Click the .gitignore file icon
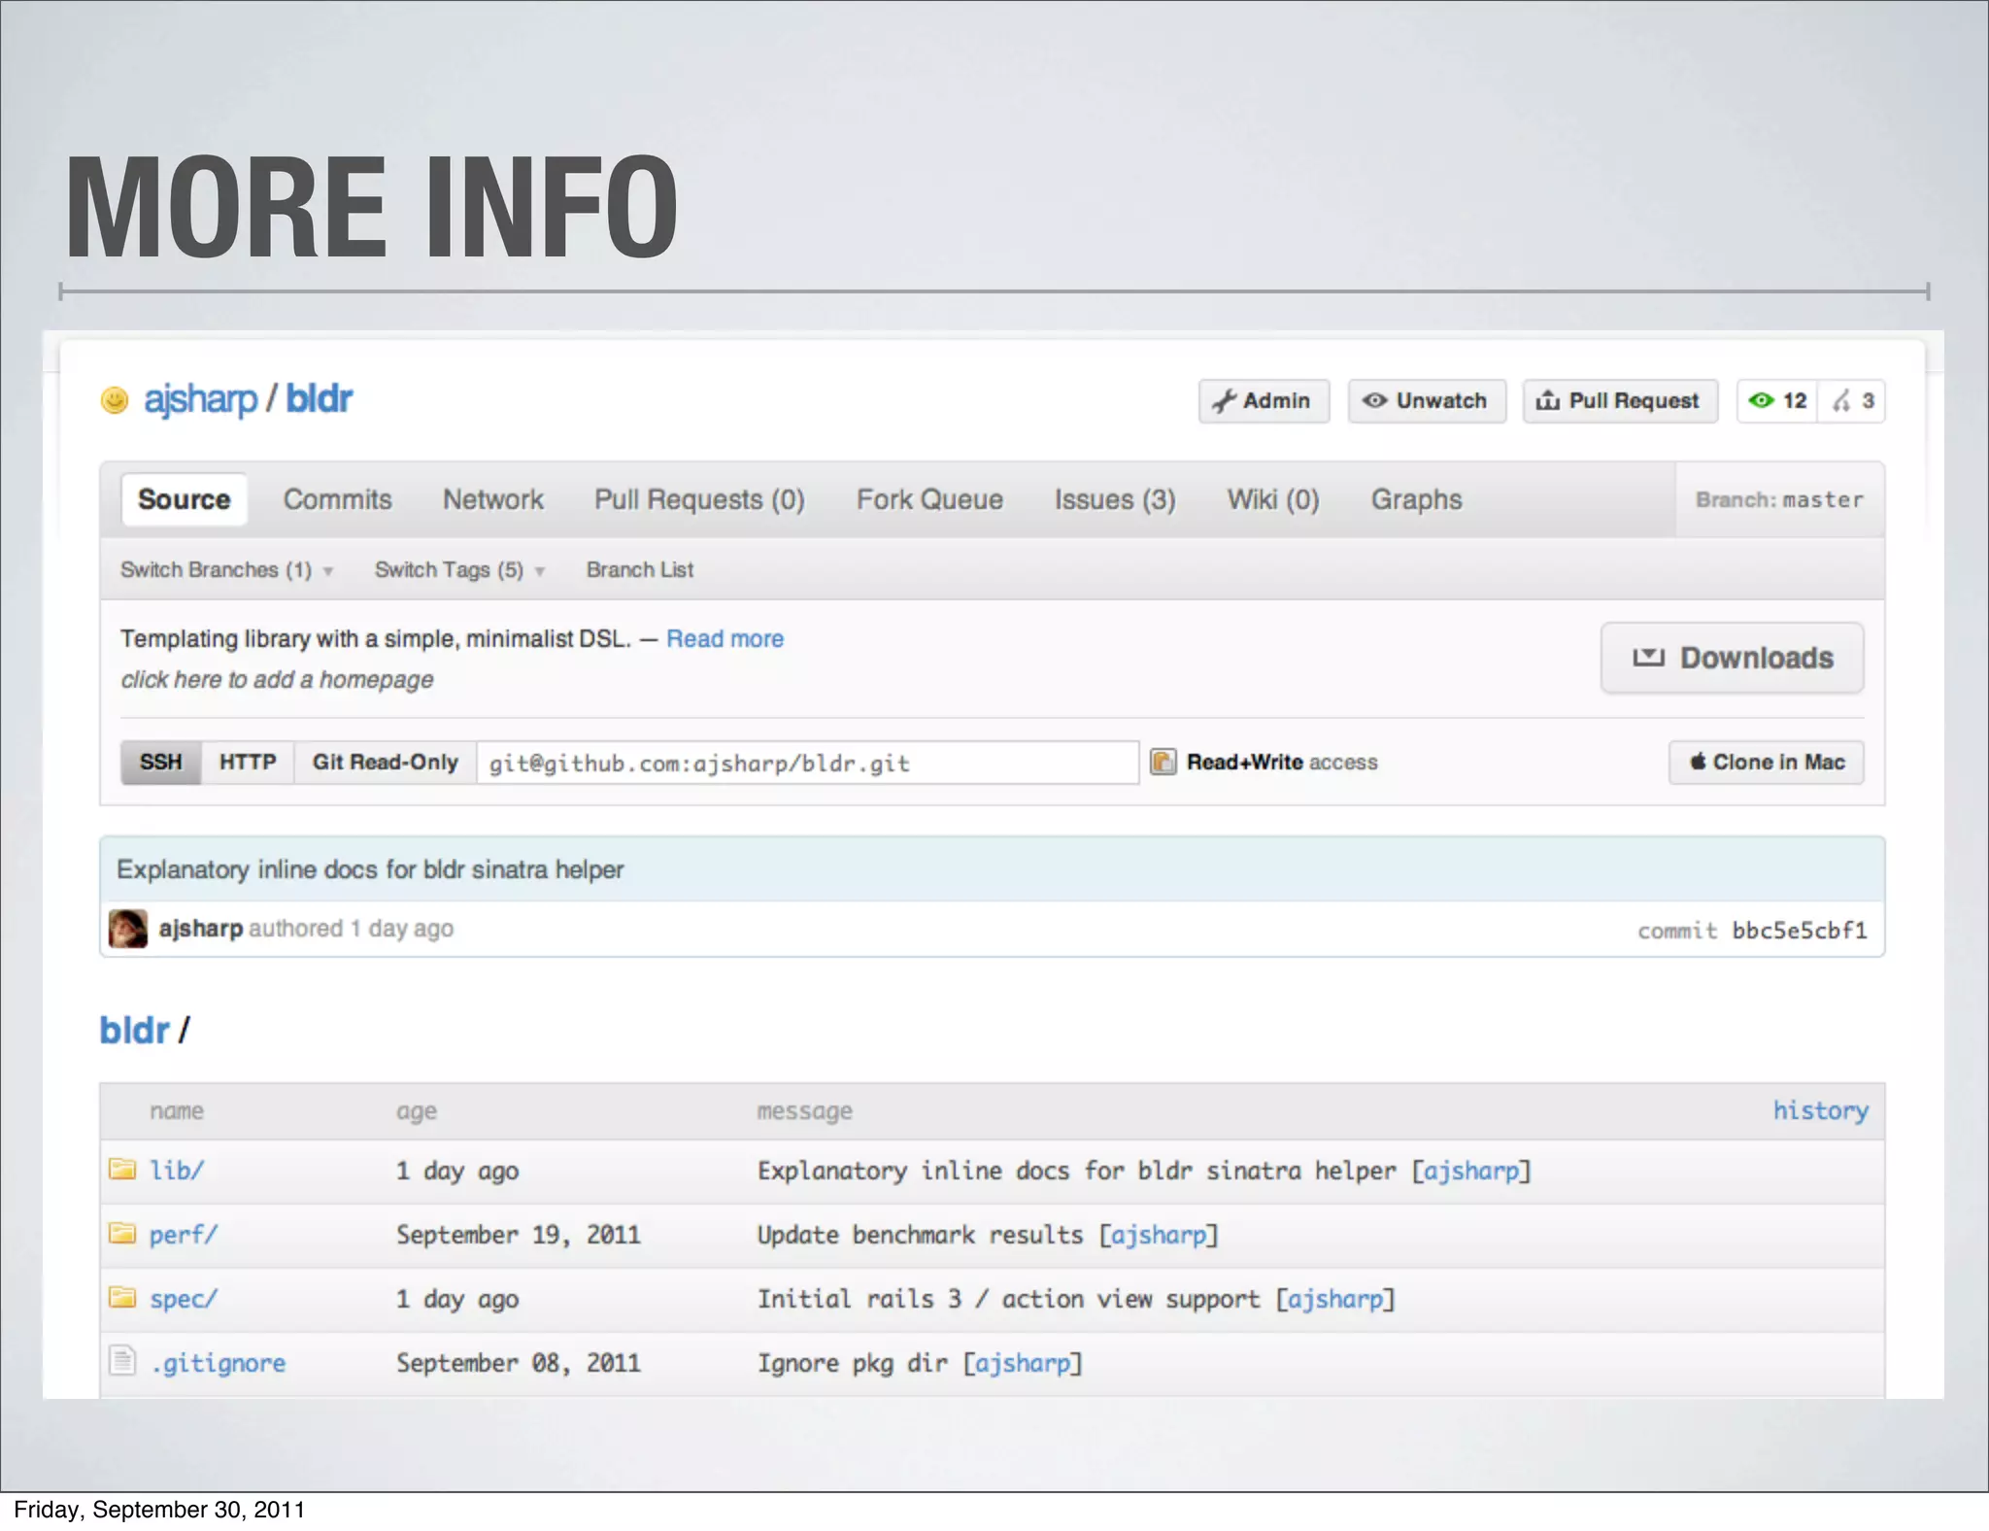The image size is (1989, 1531). click(x=122, y=1360)
